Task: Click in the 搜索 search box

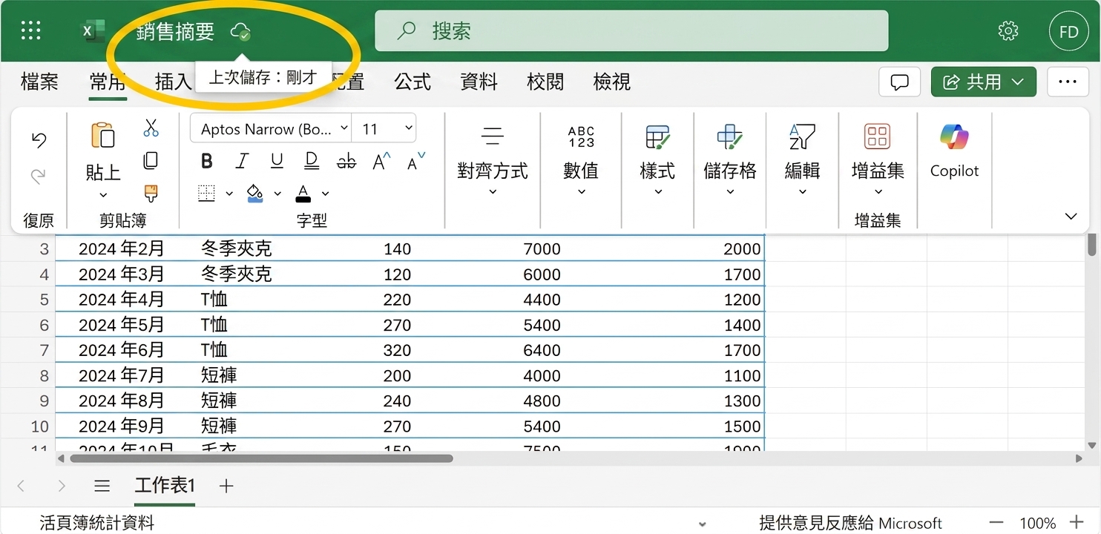Action: tap(631, 30)
